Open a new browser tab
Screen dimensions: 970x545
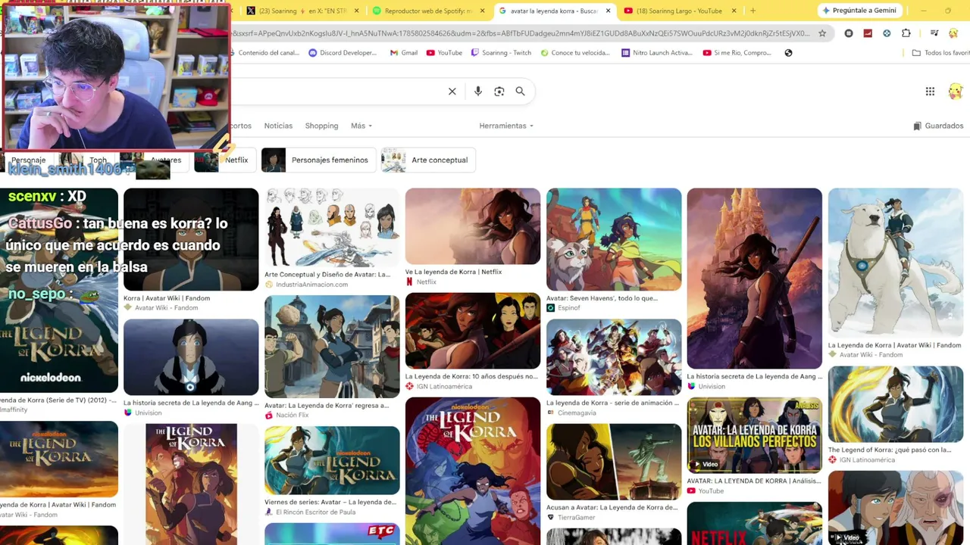point(753,11)
